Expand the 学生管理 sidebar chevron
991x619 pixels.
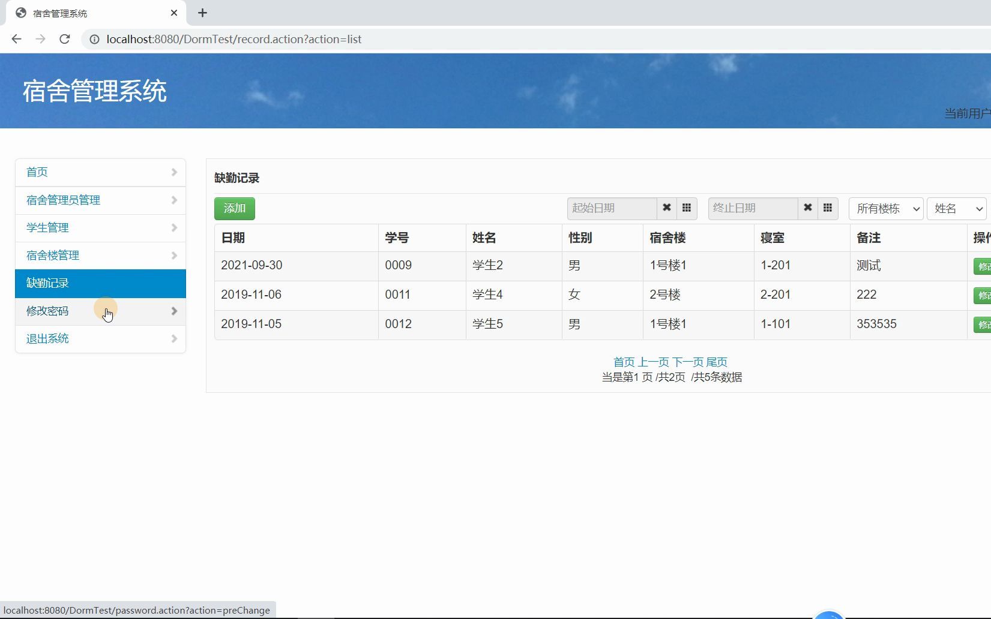click(x=174, y=228)
